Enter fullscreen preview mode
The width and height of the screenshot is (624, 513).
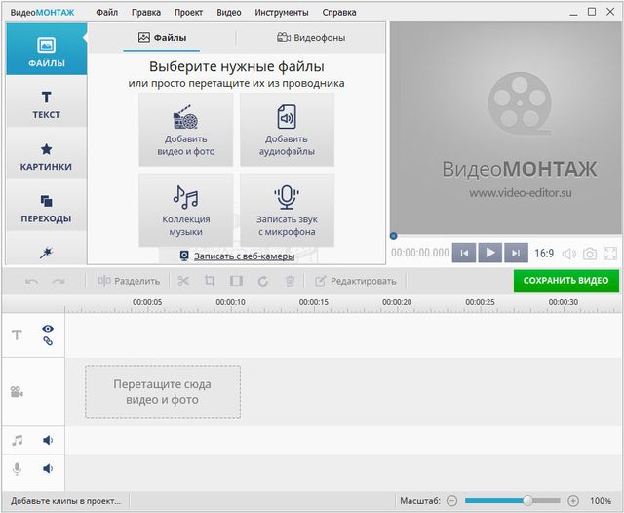610,254
